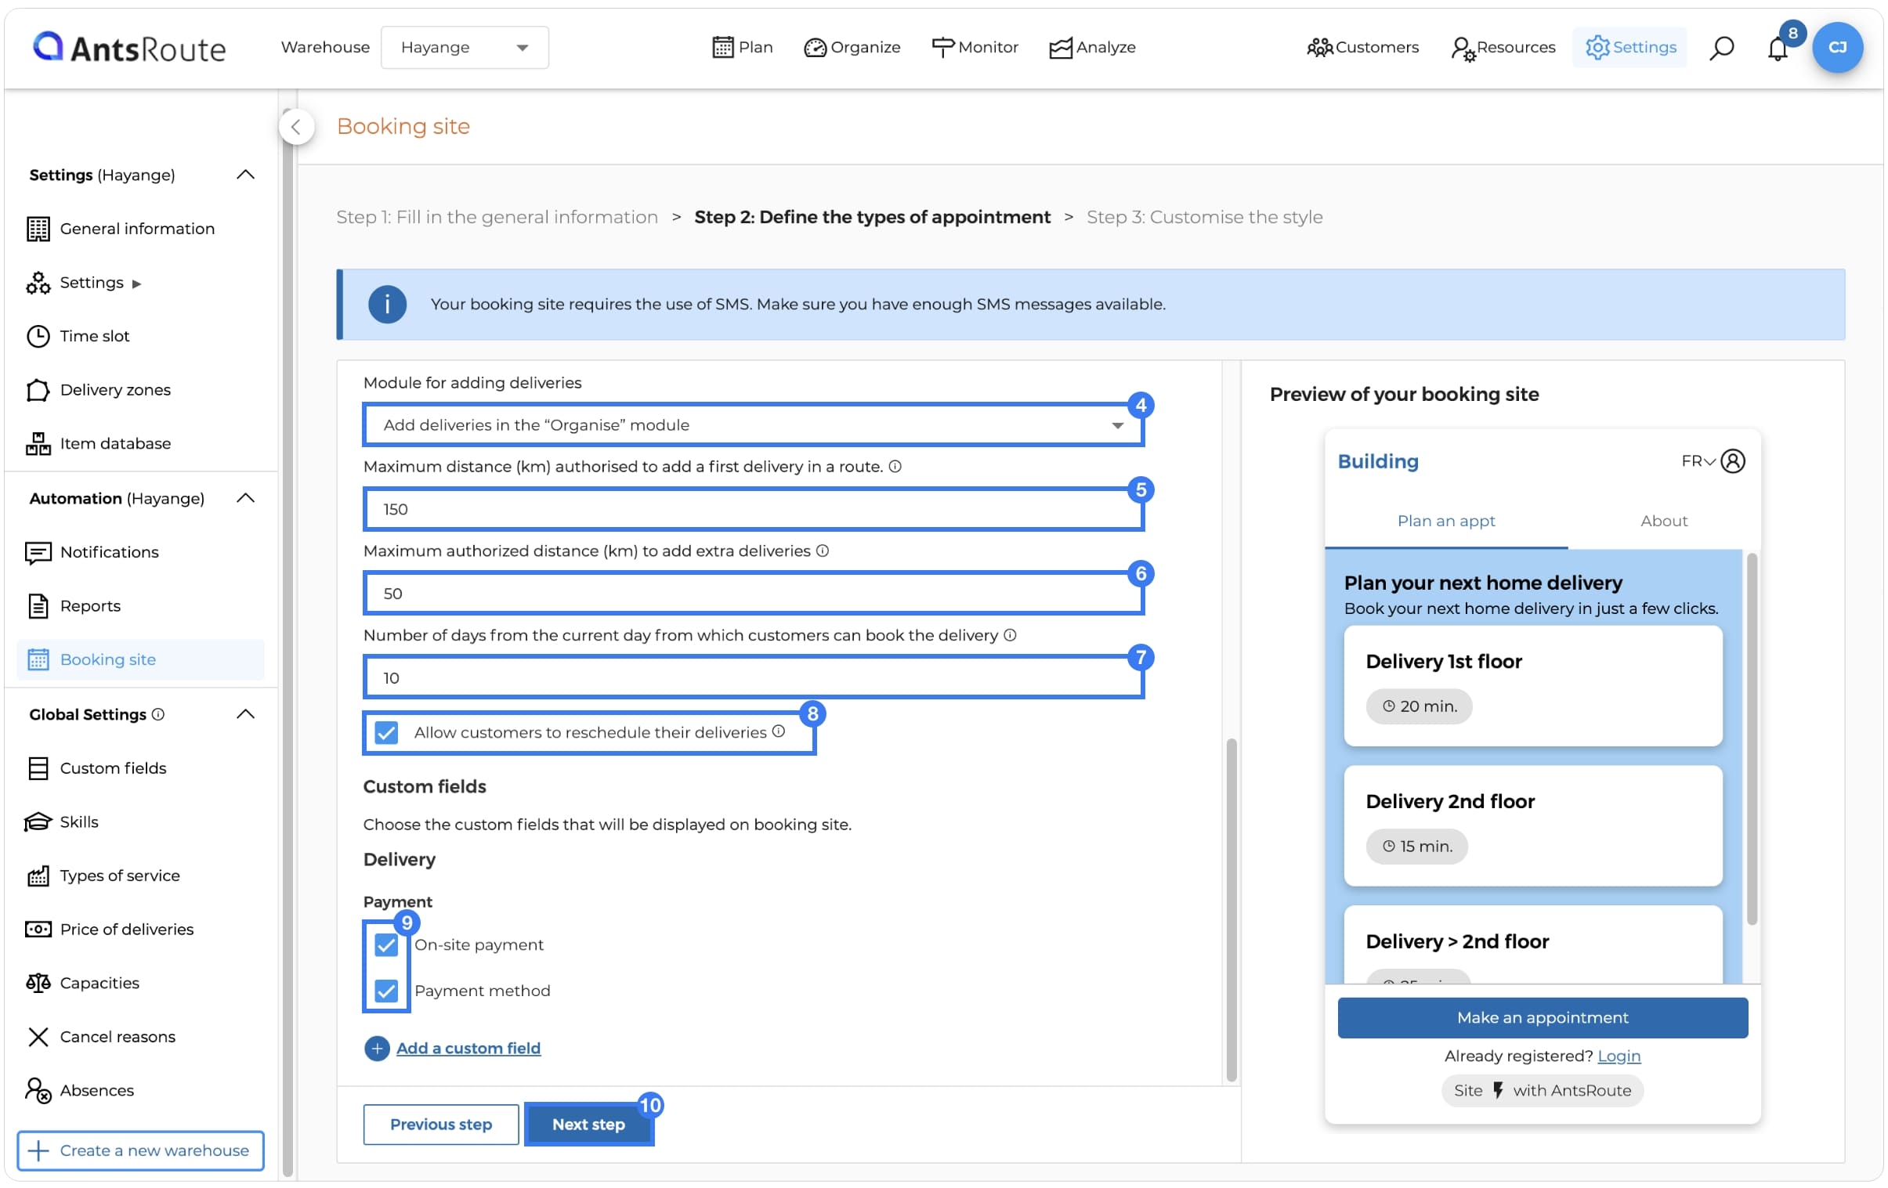This screenshot has width=1888, height=1188.
Task: Click the preview profile user icon
Action: coord(1733,460)
